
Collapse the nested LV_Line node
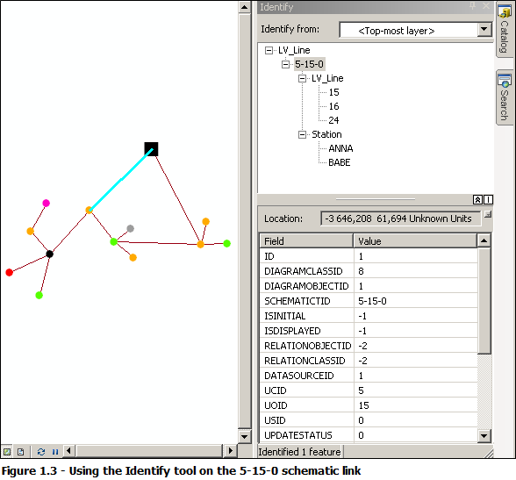point(302,79)
